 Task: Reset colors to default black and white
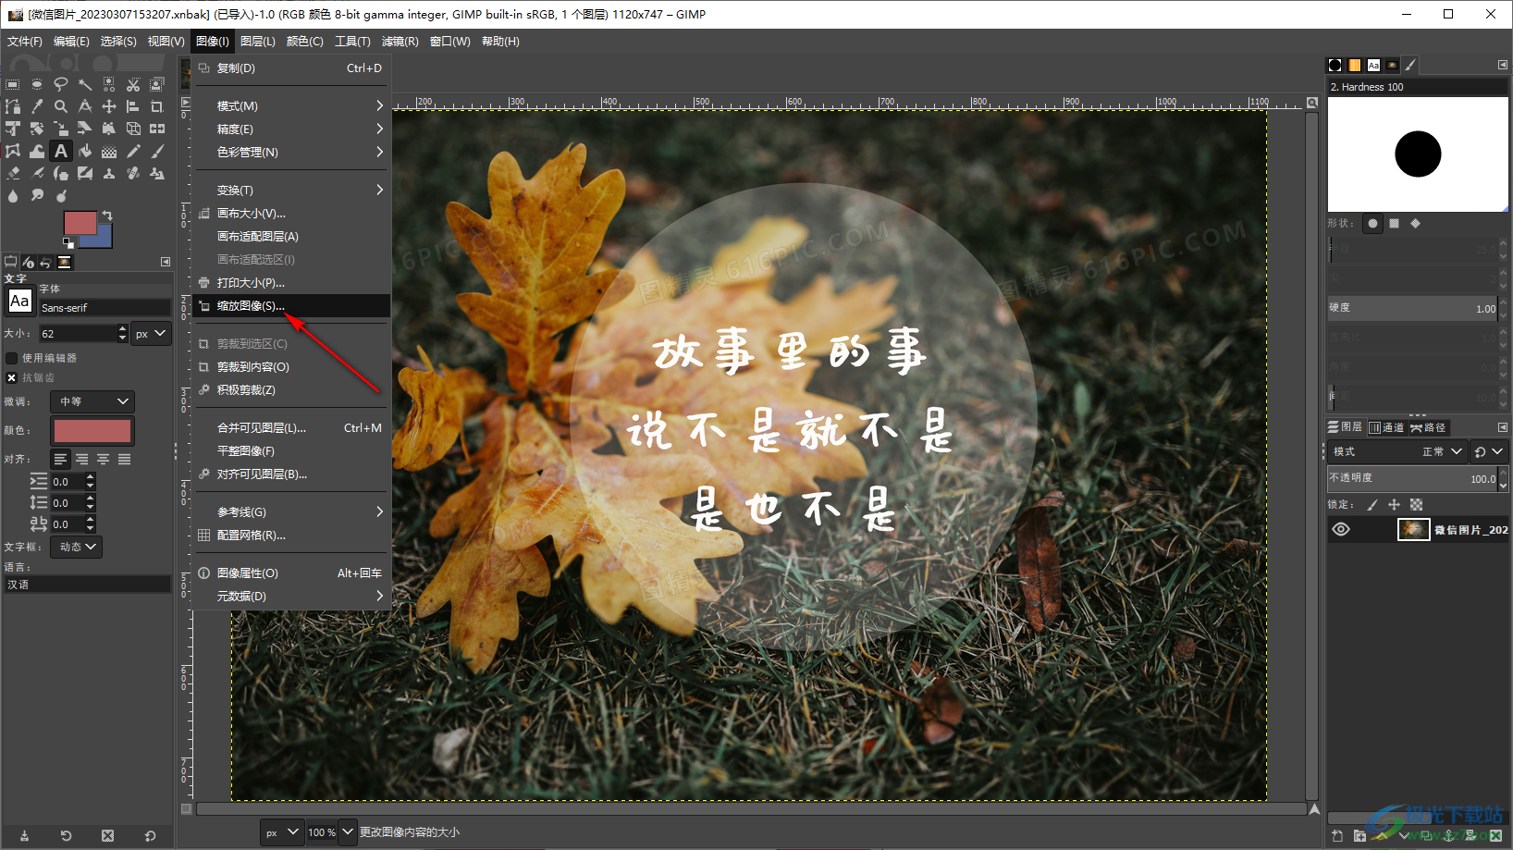(x=68, y=243)
